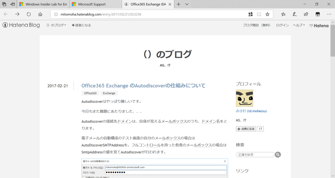Screen dimensions: 335x178
Task: Open a new tab with plus button
Action: pyautogui.click(x=178, y=4)
